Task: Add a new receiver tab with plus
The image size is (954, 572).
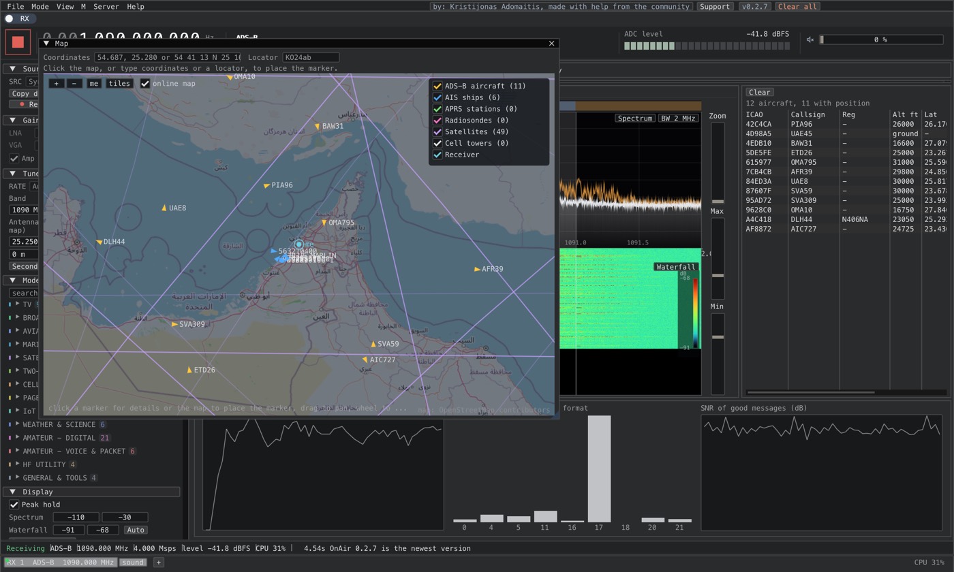Action: [x=158, y=562]
